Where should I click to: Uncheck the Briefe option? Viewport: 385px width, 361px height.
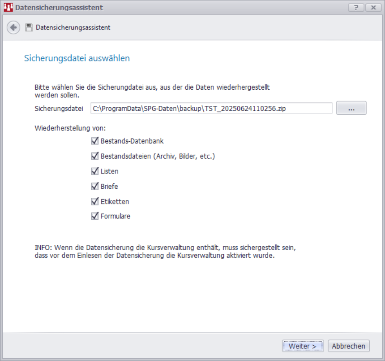pyautogui.click(x=94, y=186)
